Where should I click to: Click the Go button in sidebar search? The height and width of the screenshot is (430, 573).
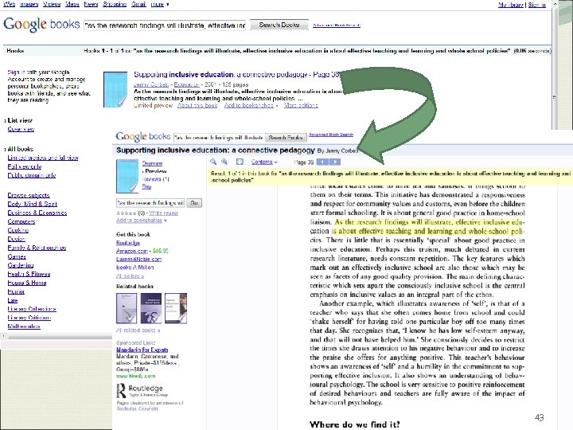tap(194, 203)
